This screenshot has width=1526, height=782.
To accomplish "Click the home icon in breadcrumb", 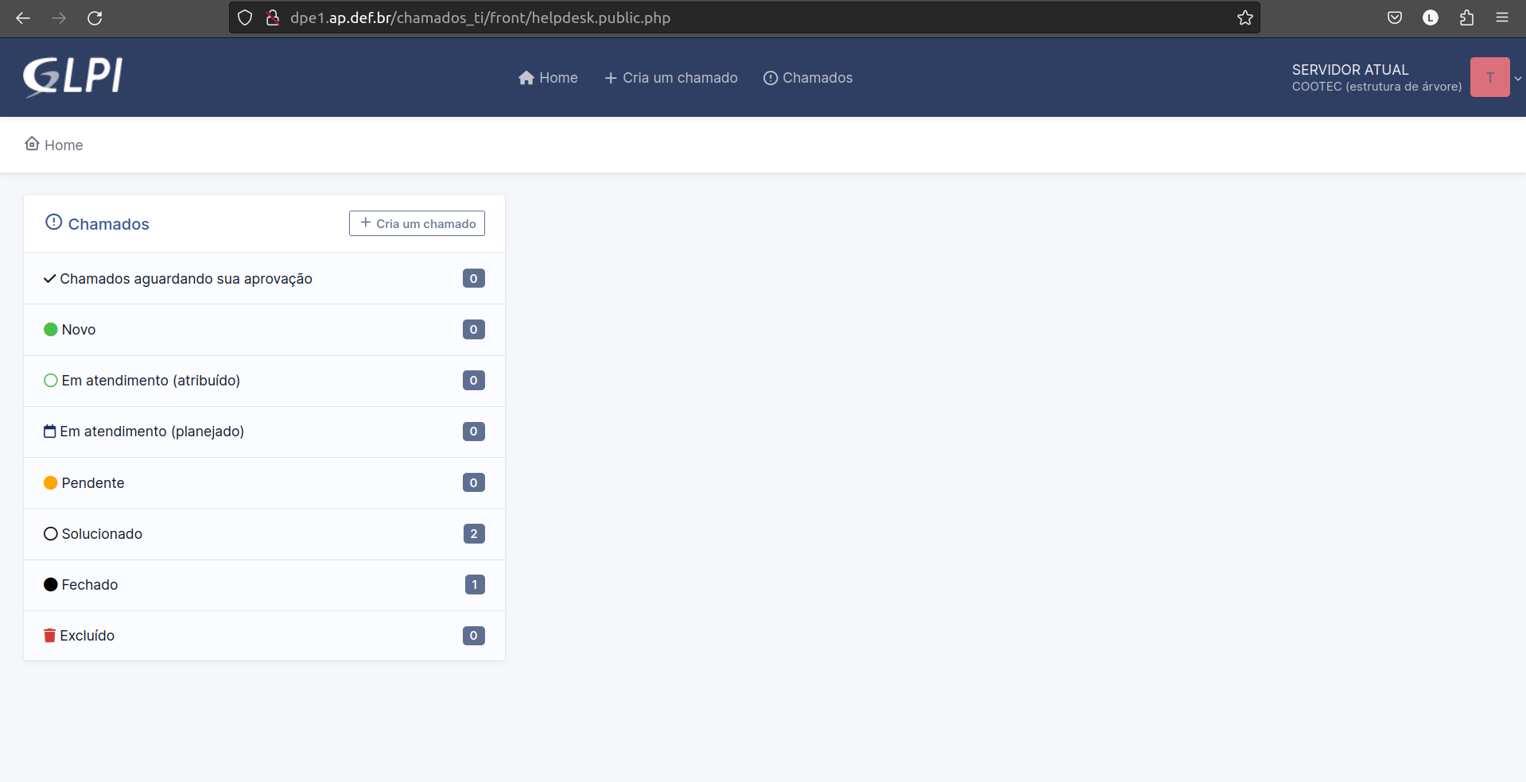I will tap(32, 144).
